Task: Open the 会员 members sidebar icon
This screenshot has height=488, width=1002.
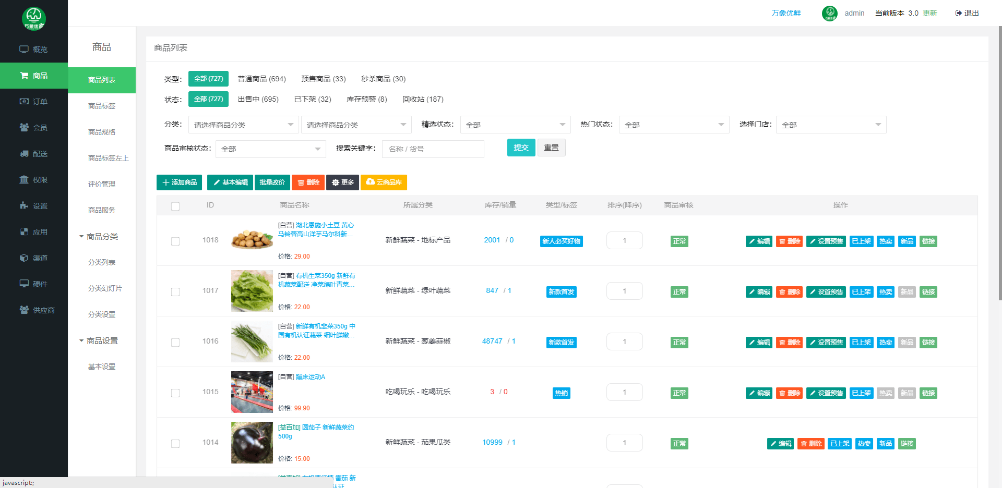Action: click(x=24, y=127)
